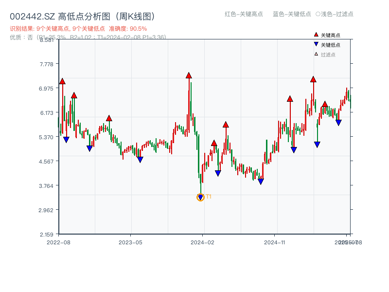Click the 2.159 y-axis label
The image size is (389, 292).
[x=47, y=235]
